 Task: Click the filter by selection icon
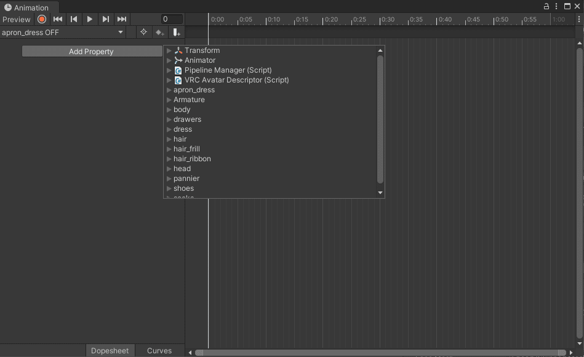coord(143,32)
